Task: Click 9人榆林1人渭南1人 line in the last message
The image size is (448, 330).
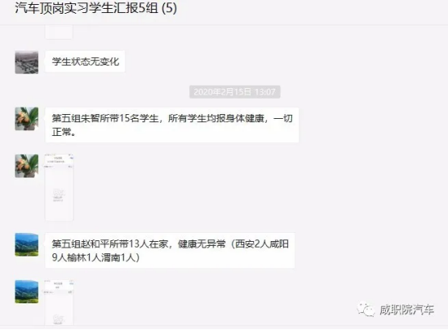Action: click(95, 258)
